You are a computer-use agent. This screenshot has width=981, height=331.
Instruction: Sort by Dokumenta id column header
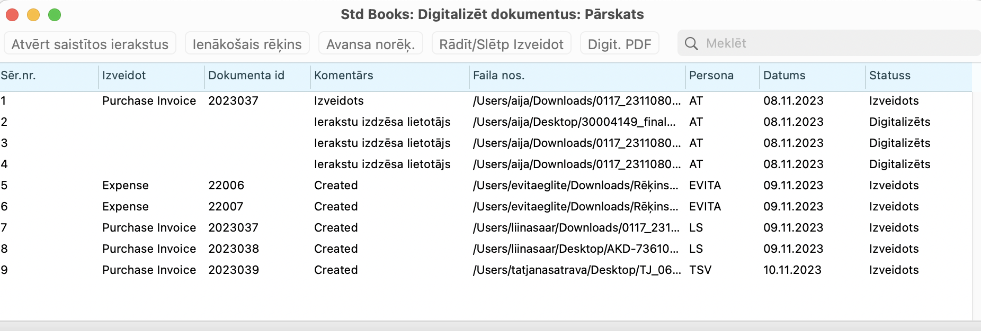click(246, 76)
